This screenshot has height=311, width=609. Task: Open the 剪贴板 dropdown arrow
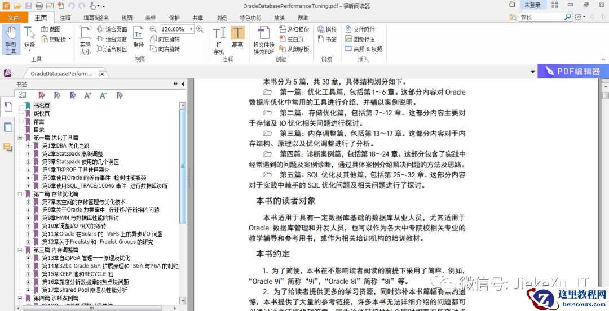(x=70, y=39)
